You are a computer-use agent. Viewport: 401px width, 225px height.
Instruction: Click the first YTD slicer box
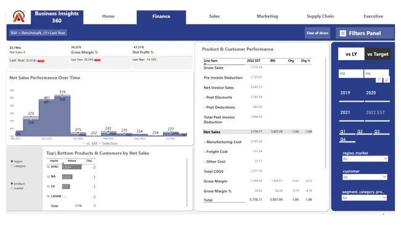(350, 74)
